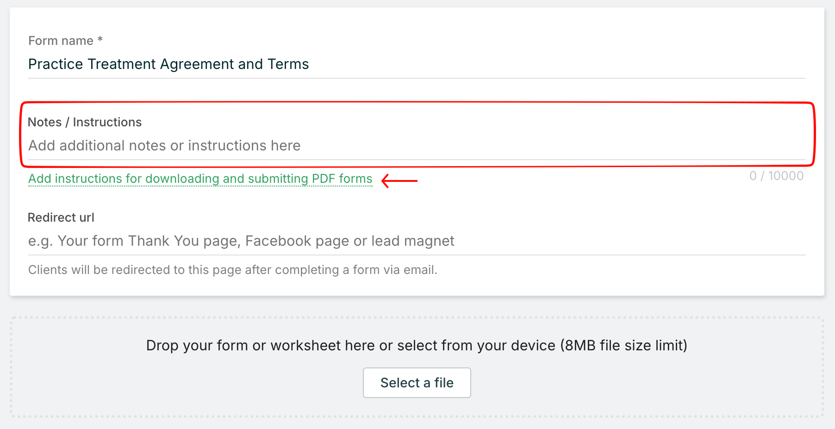The height and width of the screenshot is (429, 835).
Task: Click the Redirect url input field
Action: pyautogui.click(x=417, y=241)
